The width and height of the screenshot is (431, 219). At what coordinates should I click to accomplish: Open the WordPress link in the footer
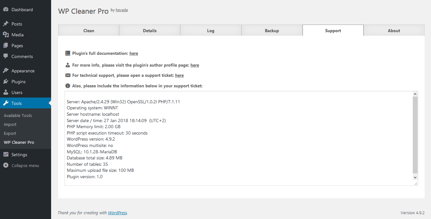(x=117, y=213)
